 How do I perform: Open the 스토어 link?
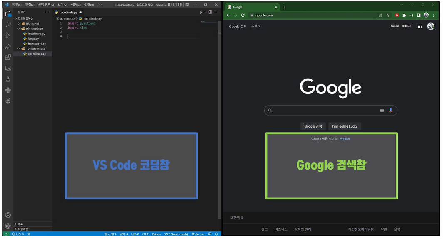click(256, 27)
